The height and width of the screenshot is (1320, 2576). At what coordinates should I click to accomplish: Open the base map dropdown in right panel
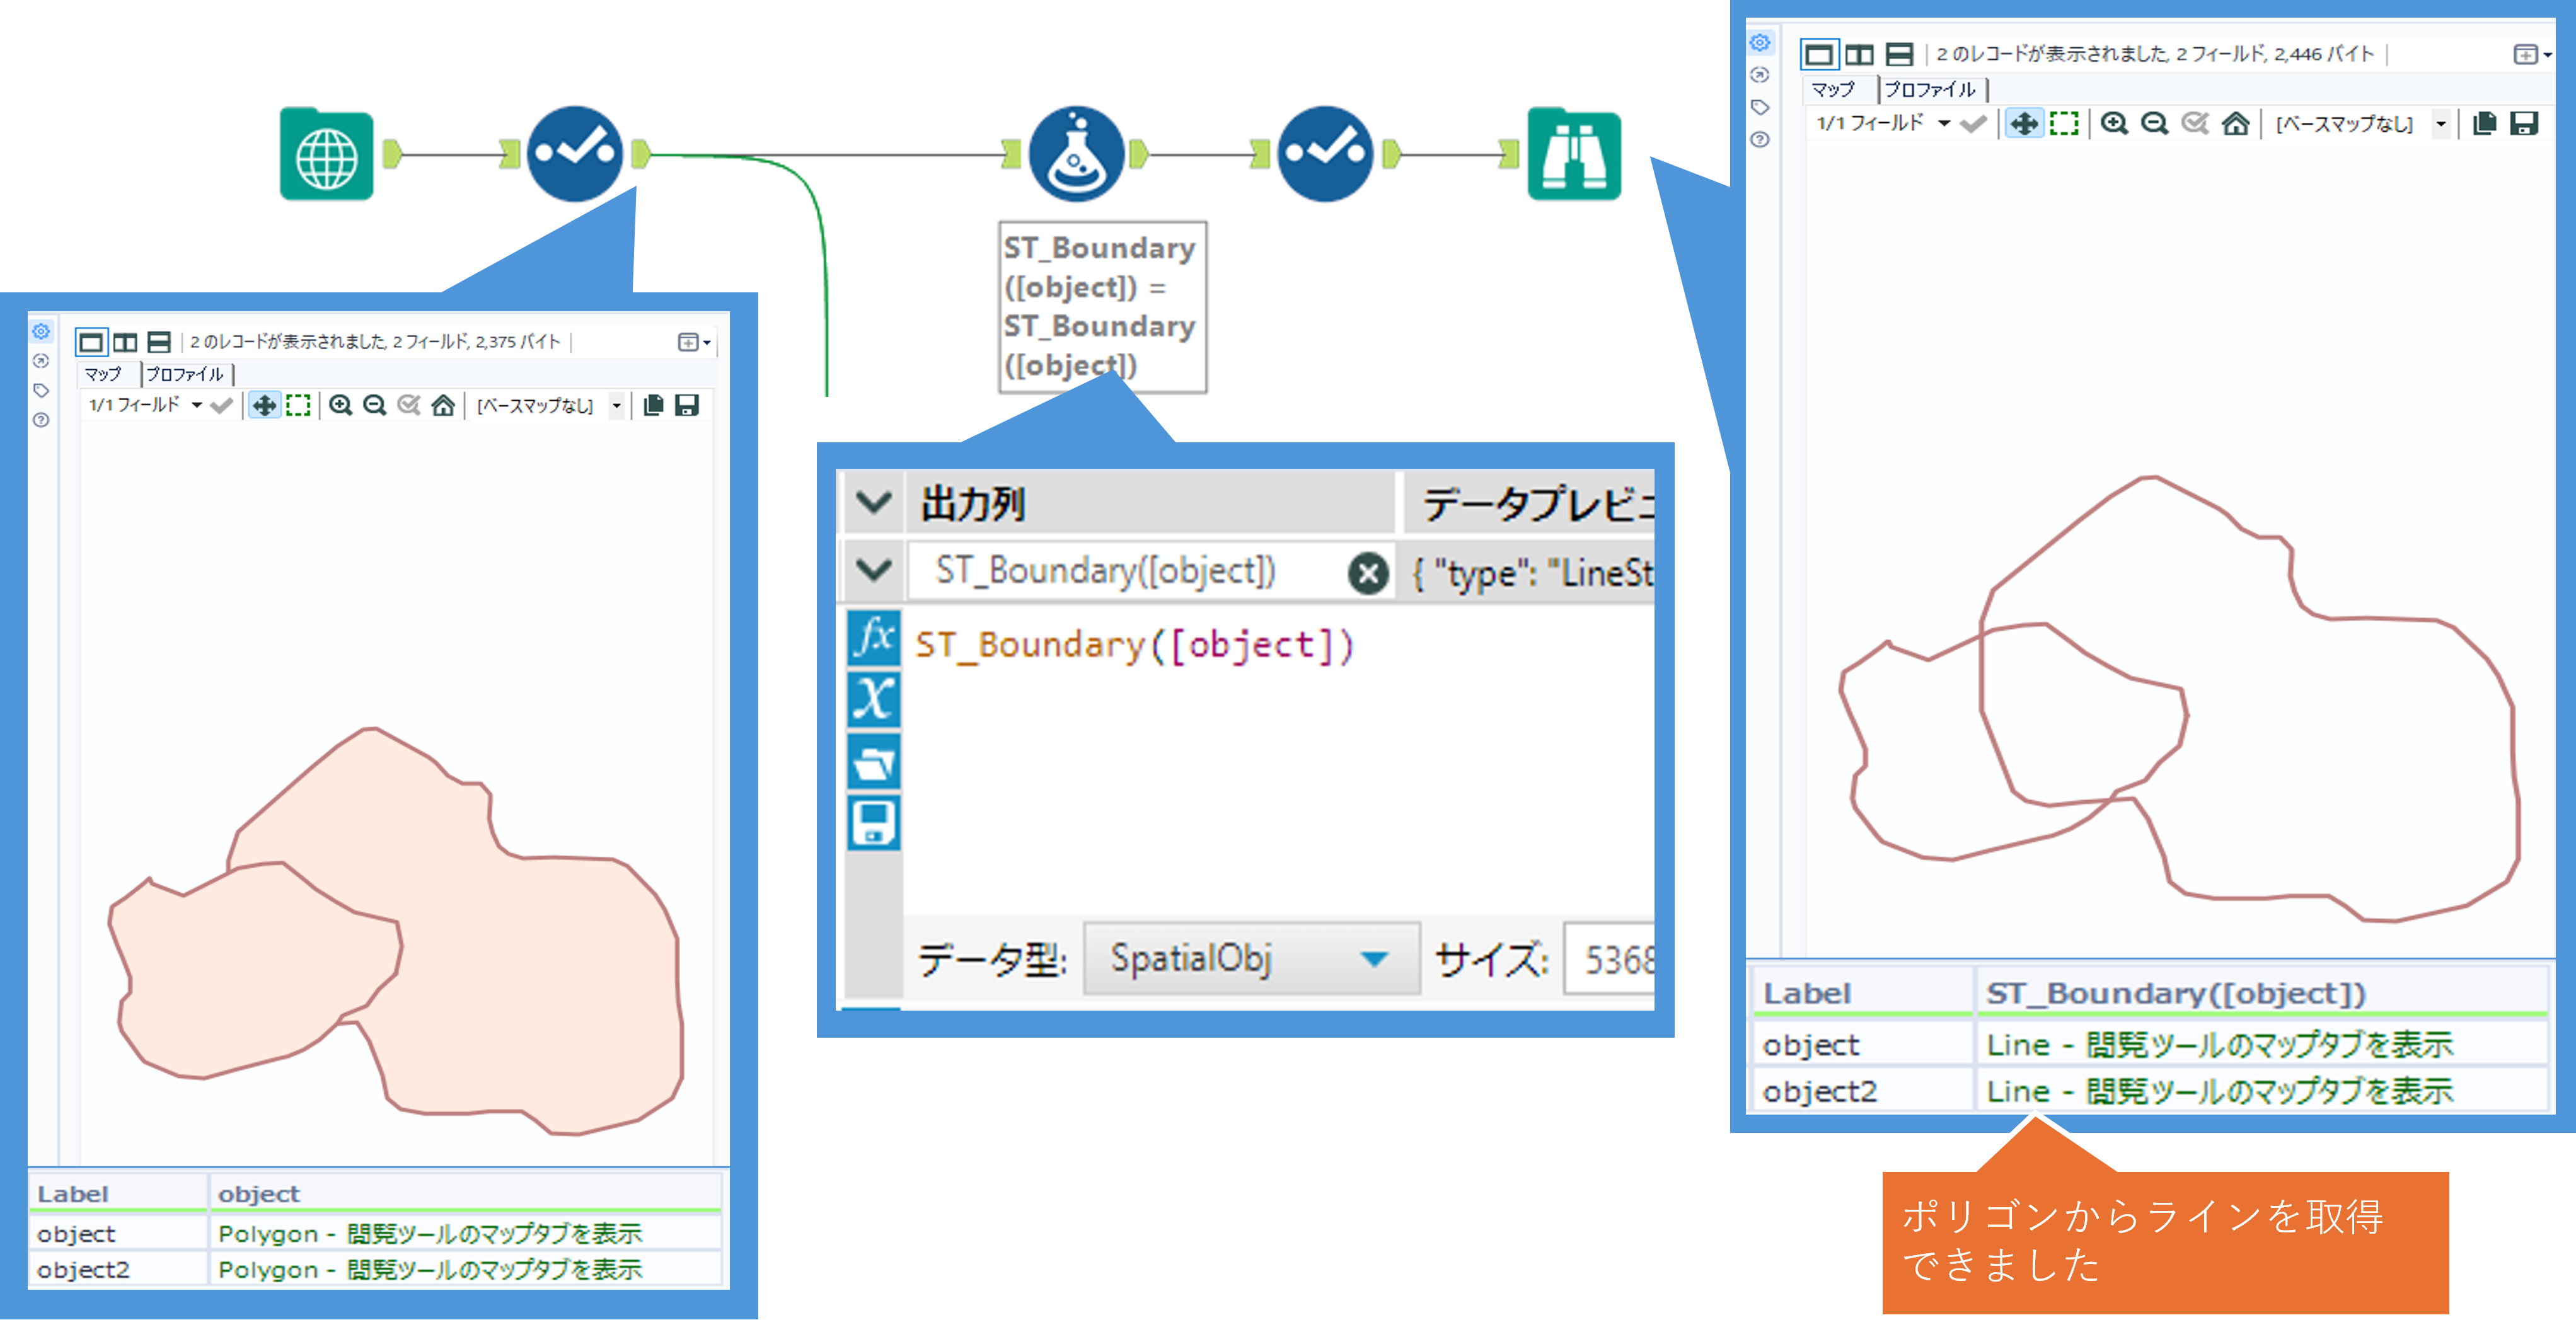coord(2440,124)
